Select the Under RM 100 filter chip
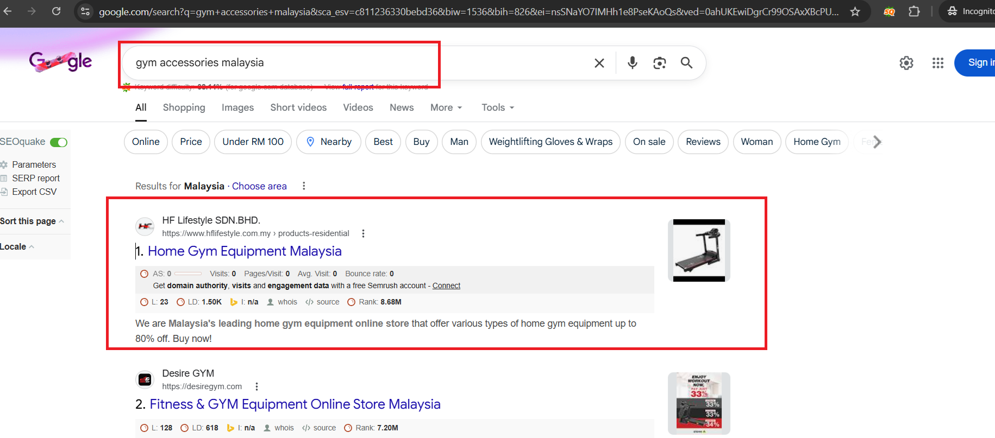Viewport: 995px width, 438px height. coord(253,142)
